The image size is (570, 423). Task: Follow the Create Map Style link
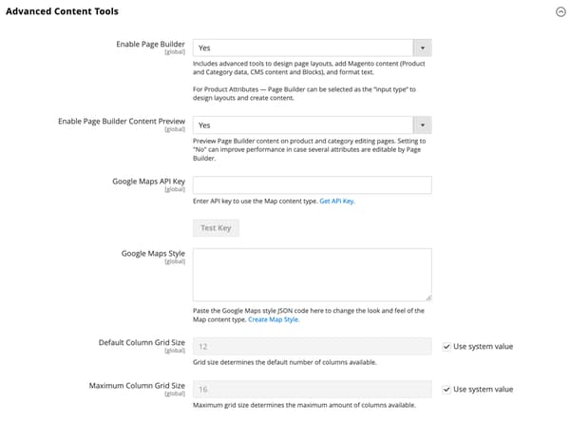tap(274, 320)
